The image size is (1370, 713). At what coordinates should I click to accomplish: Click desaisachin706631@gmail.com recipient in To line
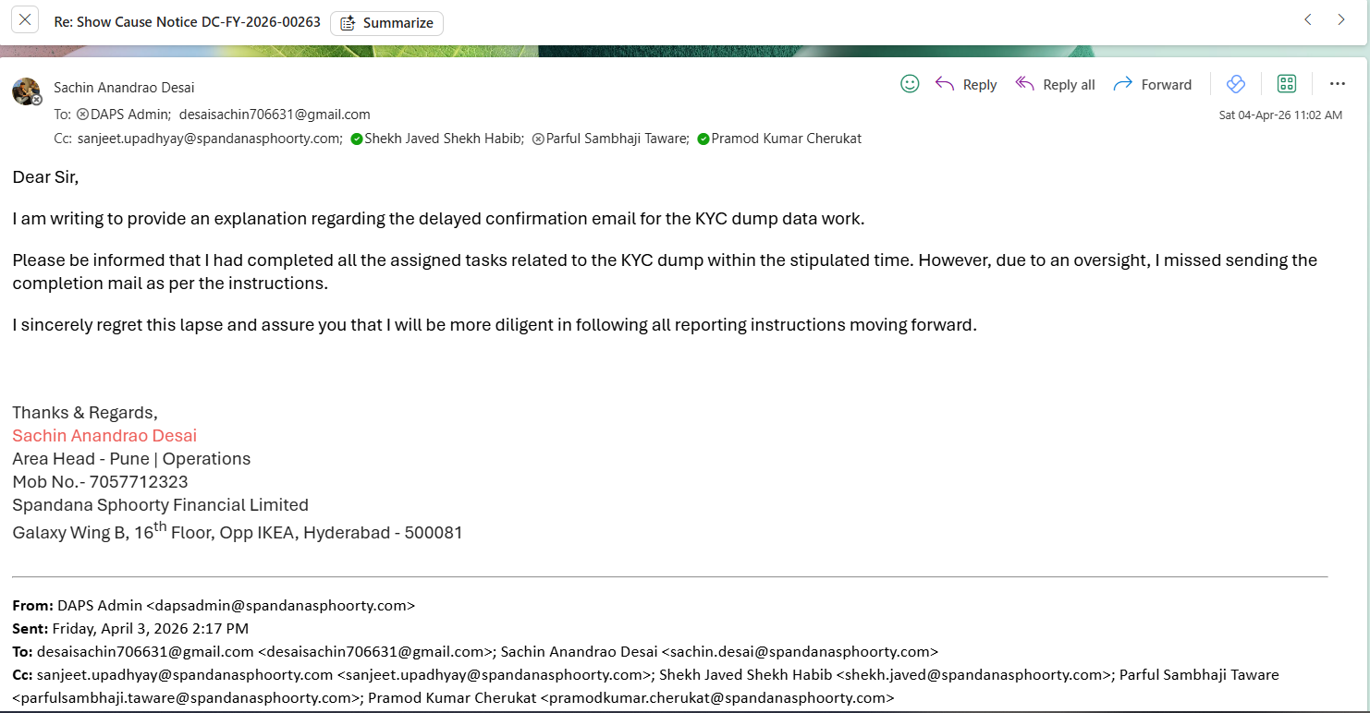275,115
